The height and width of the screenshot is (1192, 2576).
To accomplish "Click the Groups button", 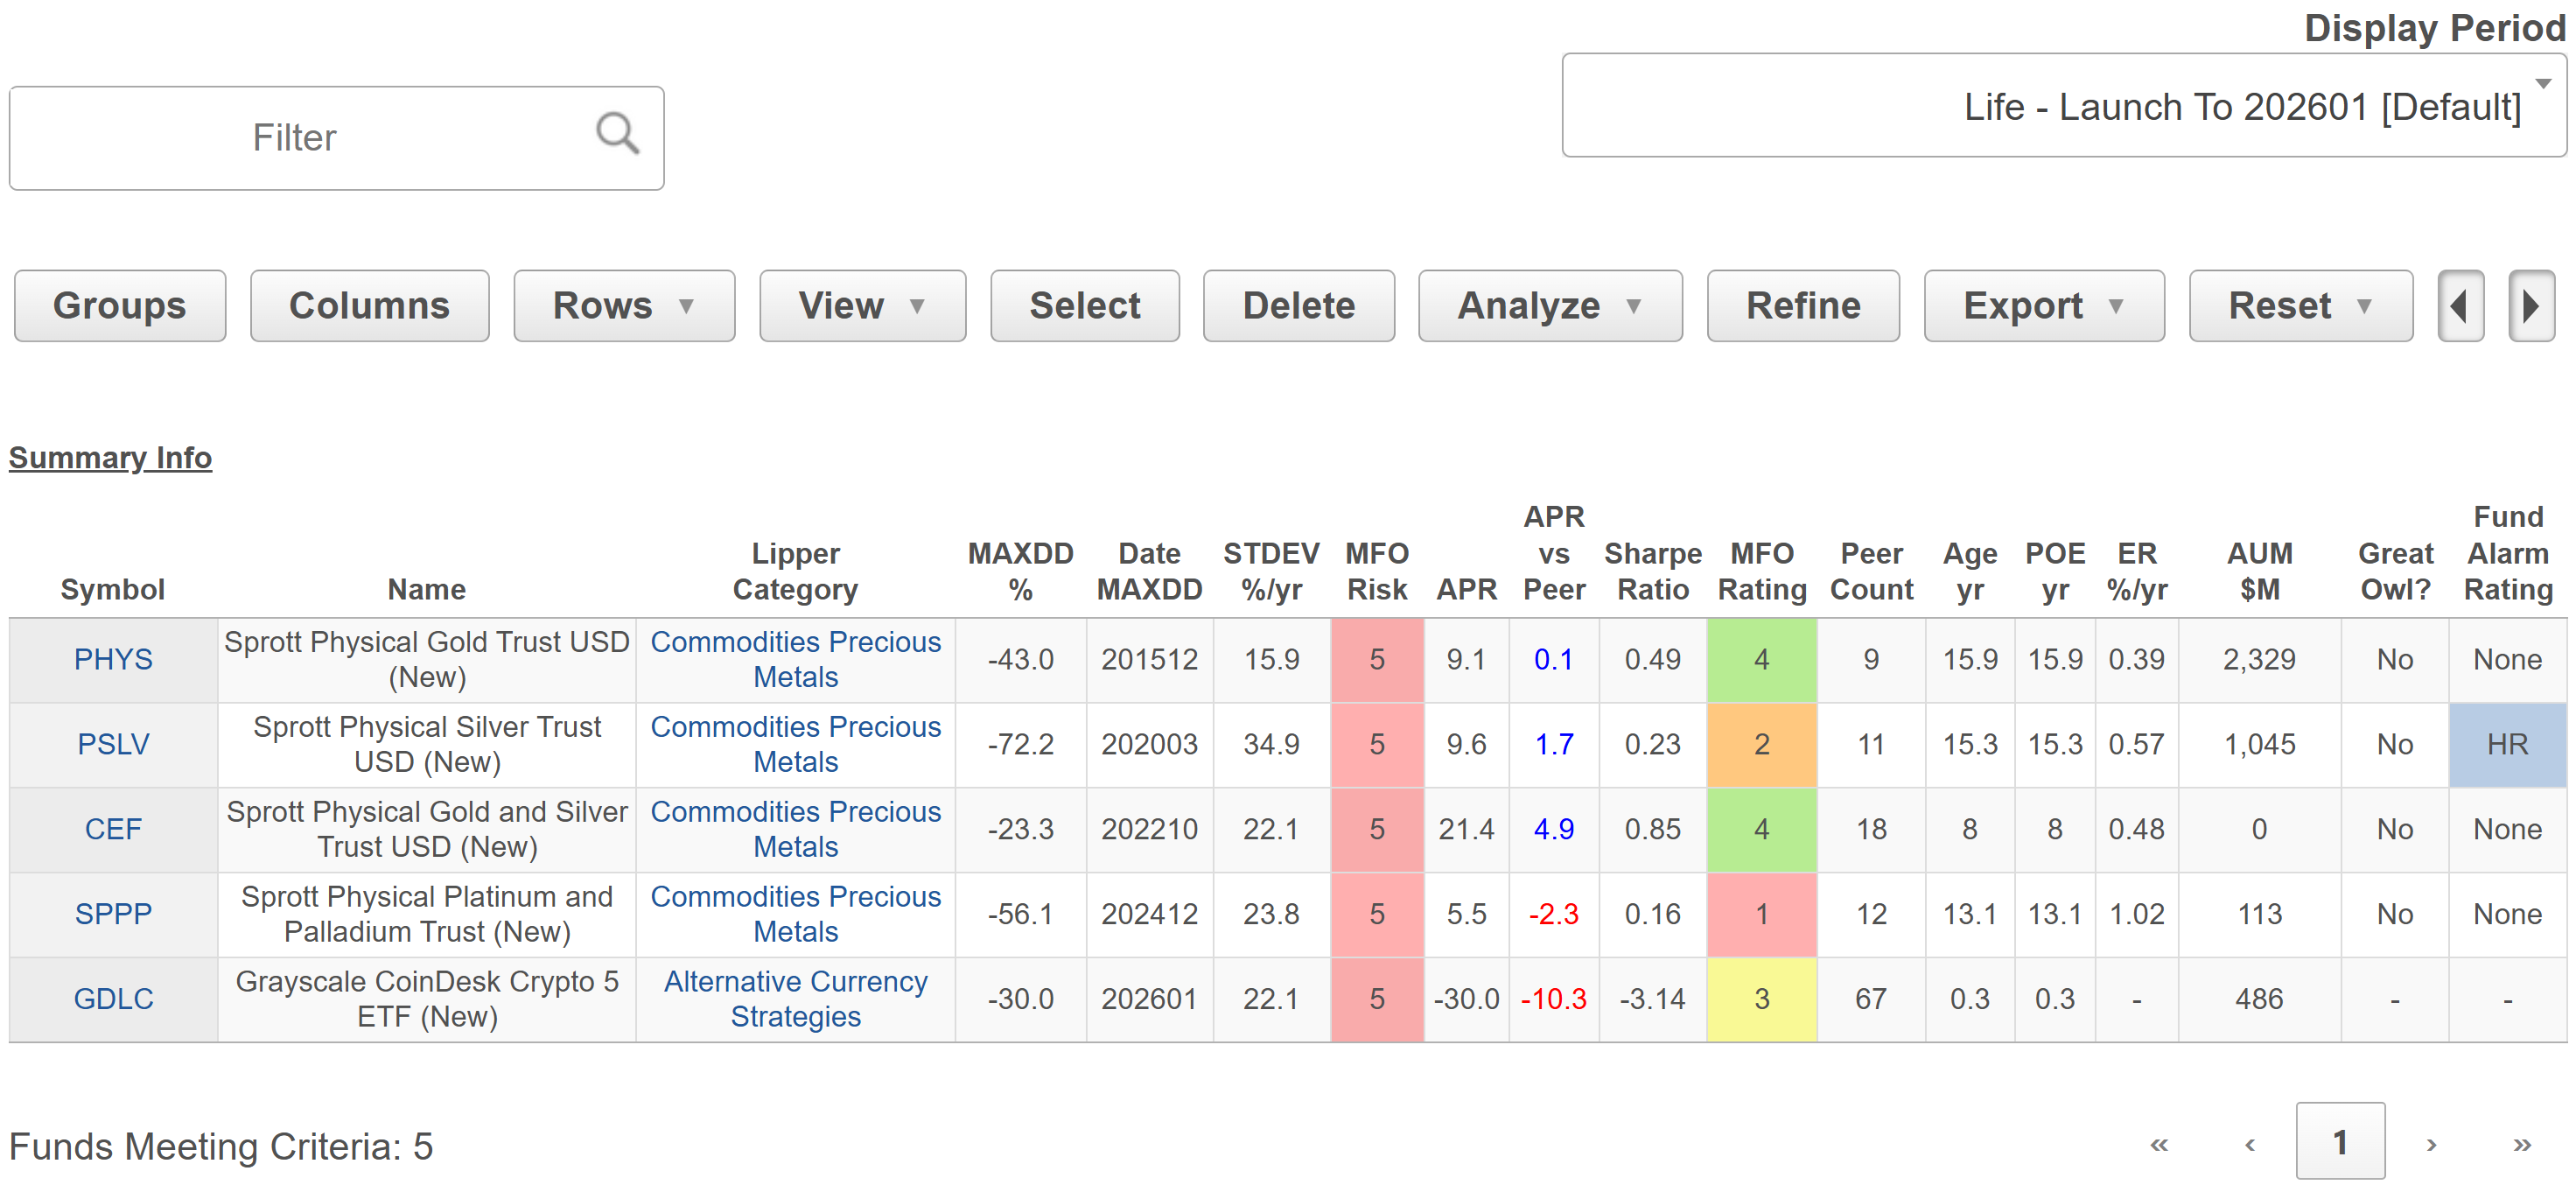I will point(119,306).
